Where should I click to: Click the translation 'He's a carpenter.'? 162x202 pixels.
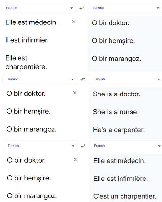click(x=119, y=130)
